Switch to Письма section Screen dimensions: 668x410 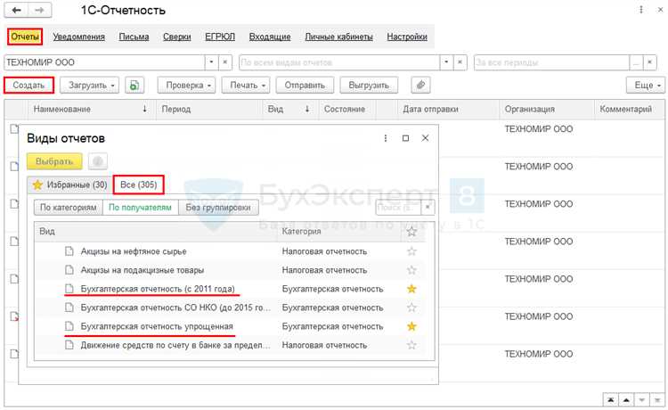click(134, 37)
